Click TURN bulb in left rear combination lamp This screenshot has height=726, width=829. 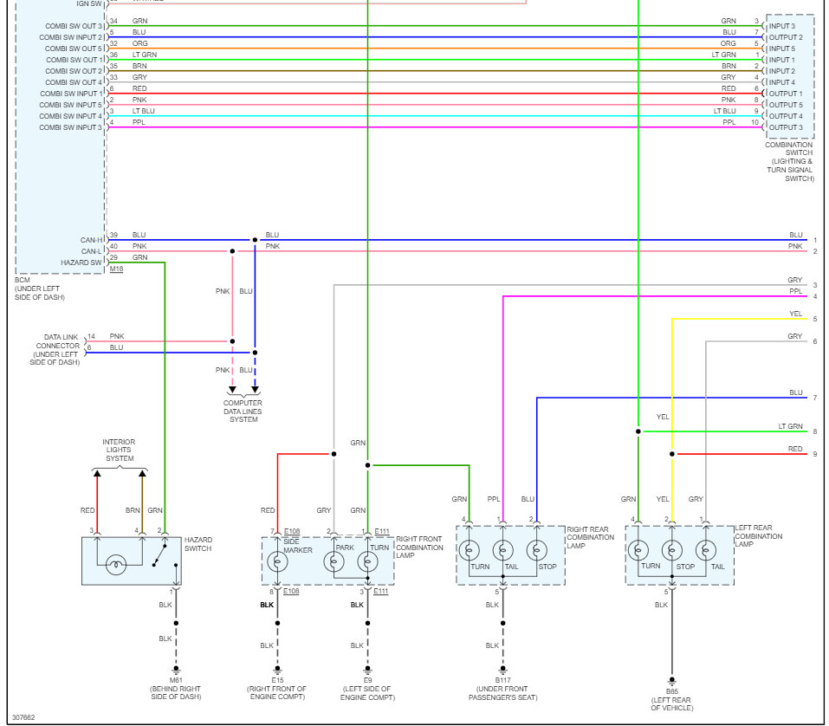click(x=638, y=550)
